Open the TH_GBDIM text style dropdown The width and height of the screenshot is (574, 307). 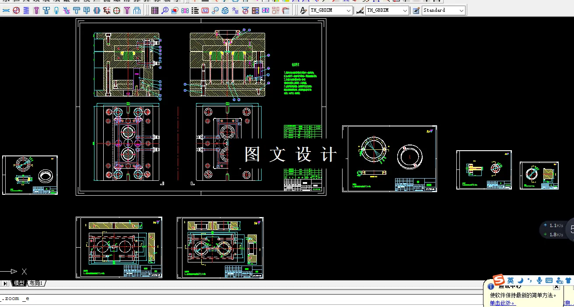coord(330,10)
